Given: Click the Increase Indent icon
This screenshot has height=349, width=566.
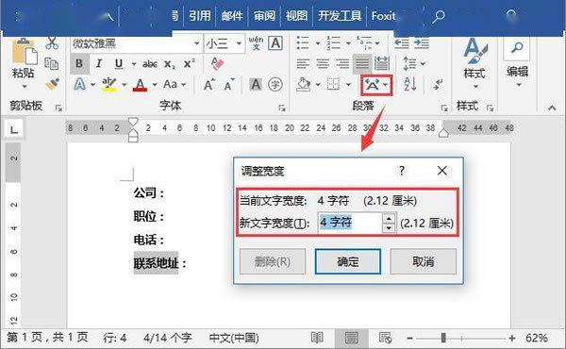Looking at the screenshot, I should [x=422, y=43].
